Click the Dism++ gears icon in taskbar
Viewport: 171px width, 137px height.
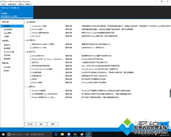[89, 134]
